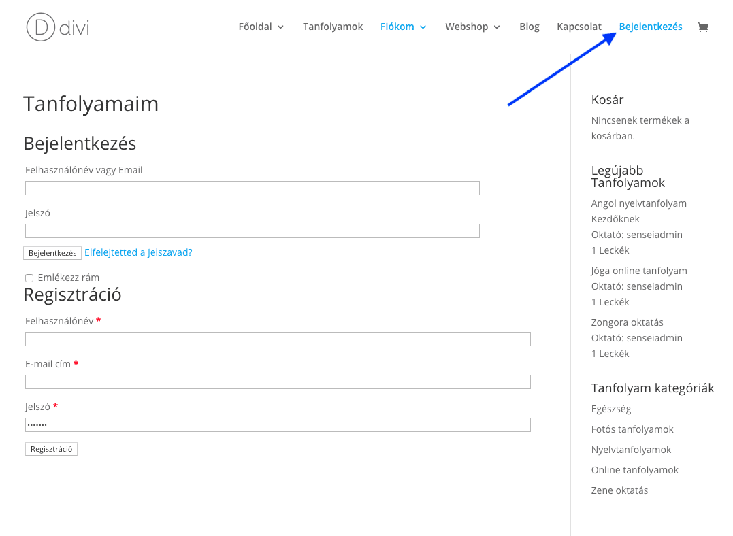The image size is (733, 536).
Task: Click Bejelentkezés in the top navigation
Action: click(650, 27)
